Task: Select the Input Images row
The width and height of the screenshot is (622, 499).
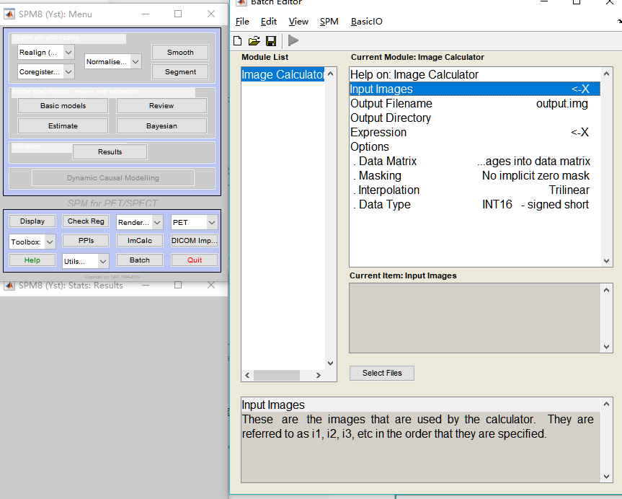Action: 475,89
